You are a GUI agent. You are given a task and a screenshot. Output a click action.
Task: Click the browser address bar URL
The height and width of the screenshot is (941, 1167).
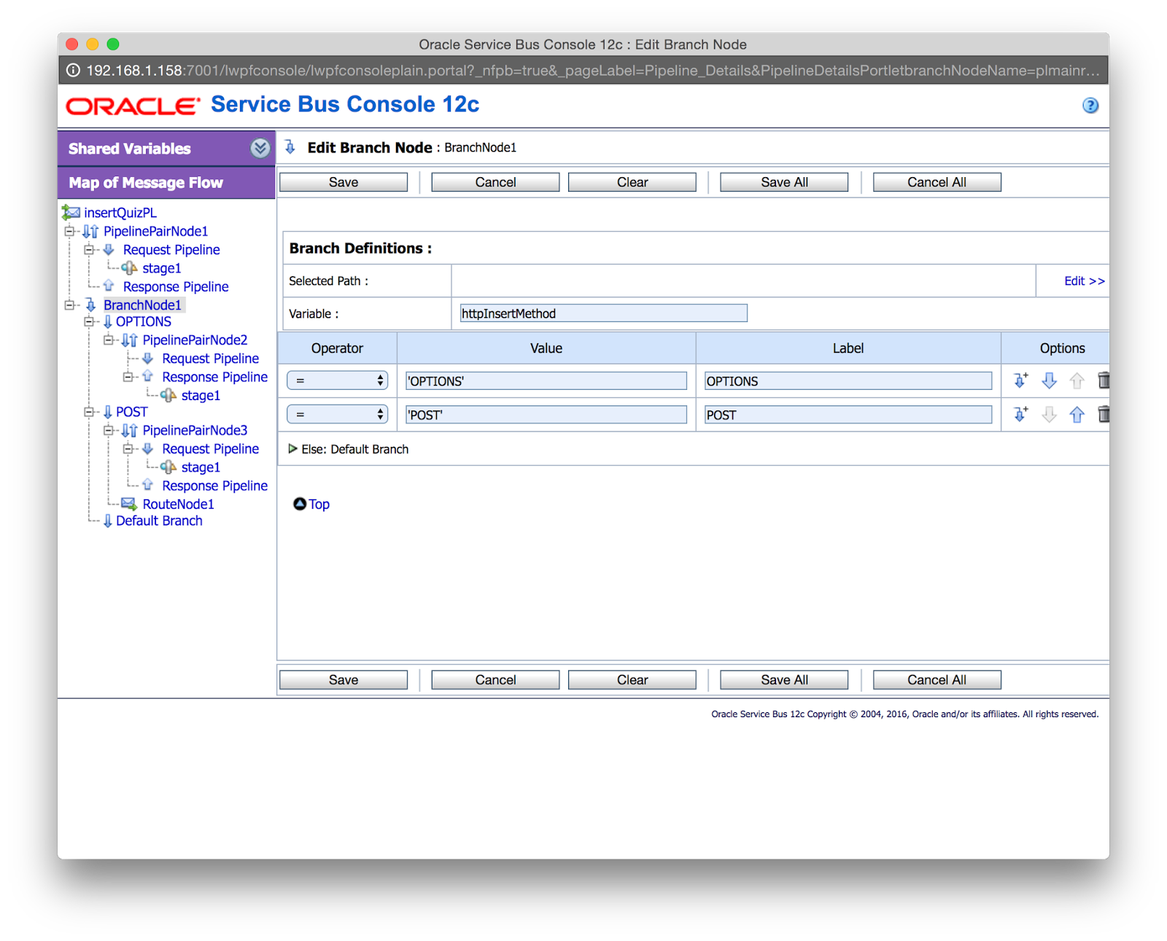(593, 71)
